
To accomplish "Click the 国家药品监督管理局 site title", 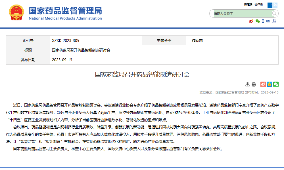I will tap(65, 11).
